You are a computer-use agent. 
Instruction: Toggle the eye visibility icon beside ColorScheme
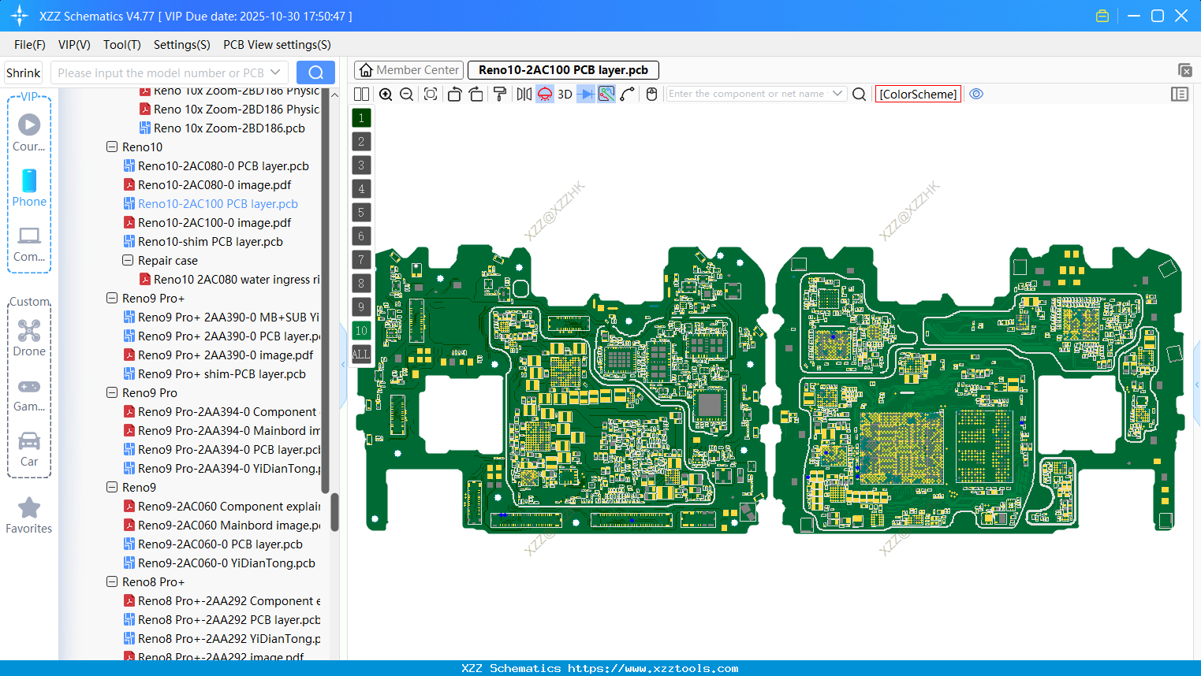[x=976, y=94]
